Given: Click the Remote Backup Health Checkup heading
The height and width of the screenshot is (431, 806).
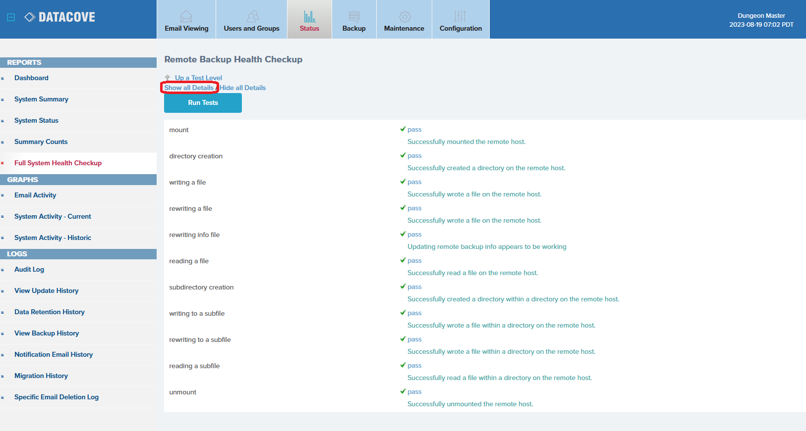Looking at the screenshot, I should tap(233, 59).
